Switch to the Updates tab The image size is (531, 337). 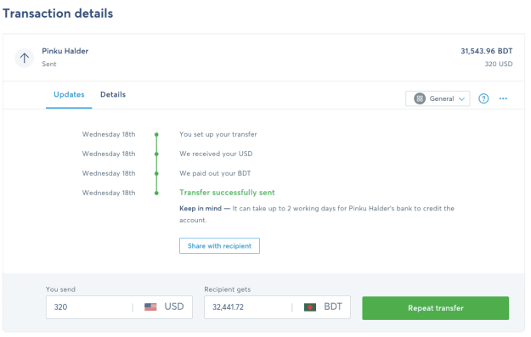click(69, 94)
